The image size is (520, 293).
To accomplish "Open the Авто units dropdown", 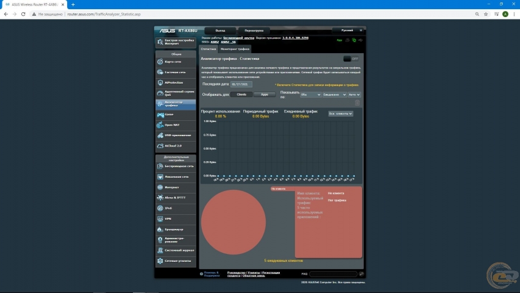I will pyautogui.click(x=354, y=95).
